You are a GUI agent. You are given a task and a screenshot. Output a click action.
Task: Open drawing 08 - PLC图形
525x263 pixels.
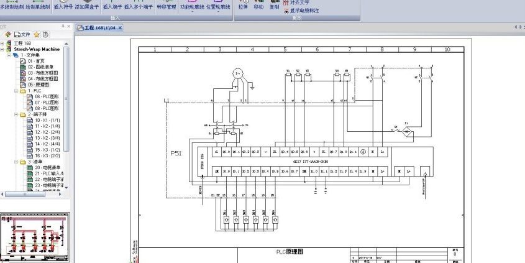click(x=47, y=109)
